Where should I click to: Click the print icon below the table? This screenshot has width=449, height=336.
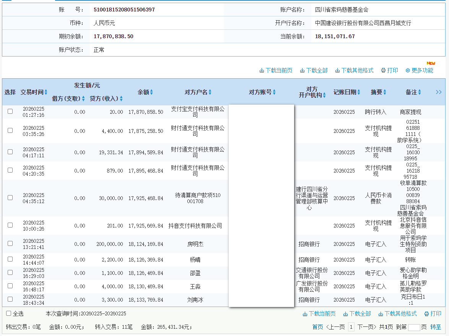(x=432, y=313)
